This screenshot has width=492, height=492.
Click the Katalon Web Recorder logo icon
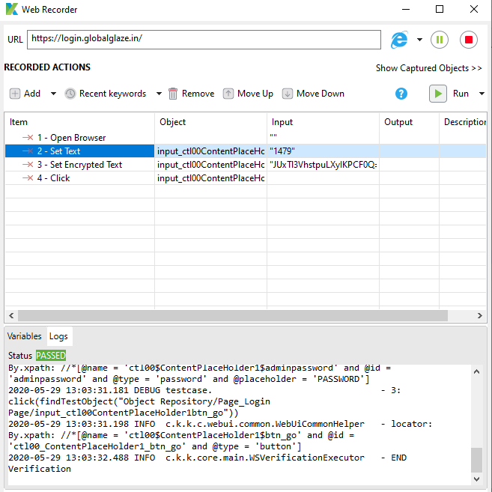coord(12,9)
